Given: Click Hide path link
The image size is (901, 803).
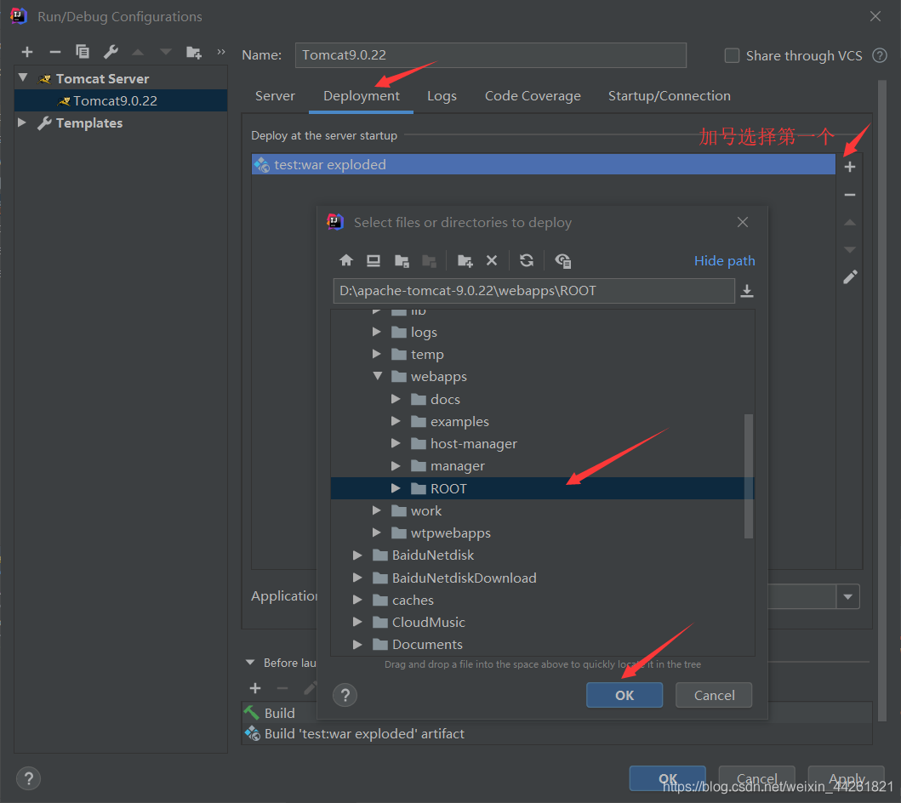Looking at the screenshot, I should [x=725, y=261].
